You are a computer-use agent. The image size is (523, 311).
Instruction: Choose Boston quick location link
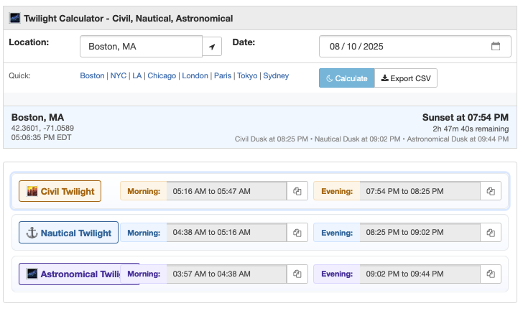click(x=92, y=75)
